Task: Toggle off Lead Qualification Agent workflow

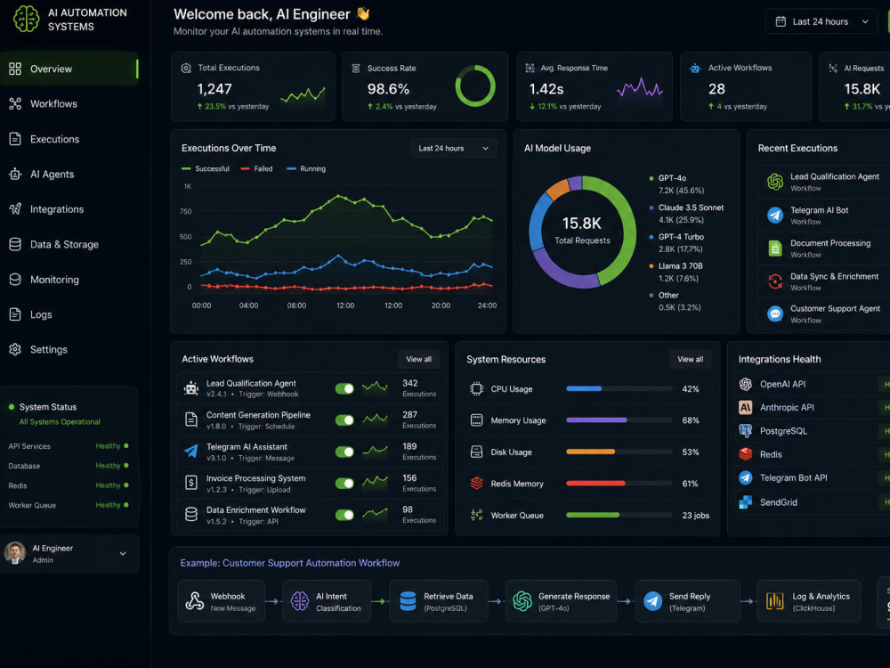Action: 344,388
